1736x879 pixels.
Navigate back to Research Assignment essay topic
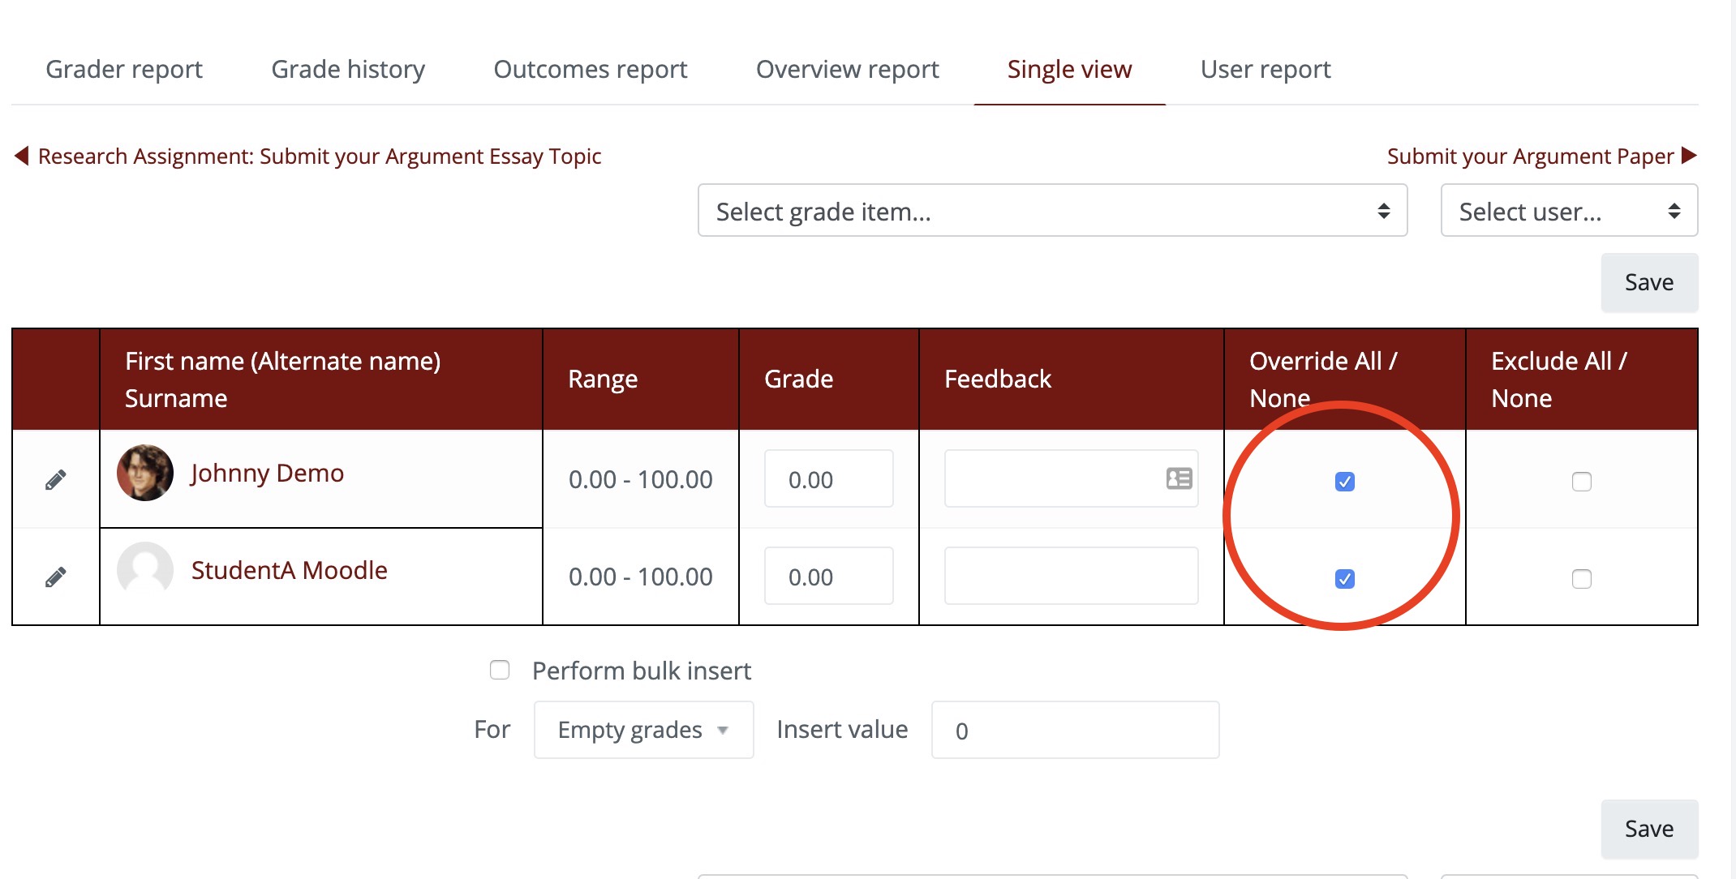320,156
